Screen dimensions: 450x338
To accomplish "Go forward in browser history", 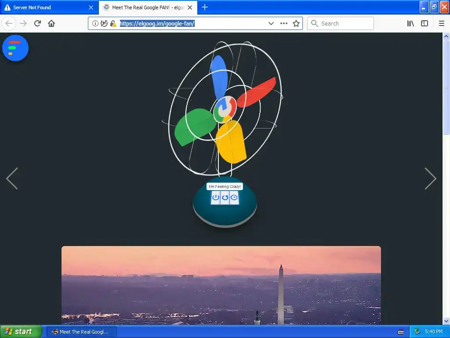I will click(x=24, y=24).
